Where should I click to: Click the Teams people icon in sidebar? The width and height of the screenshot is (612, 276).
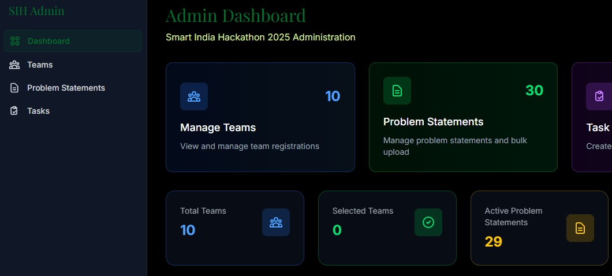pyautogui.click(x=15, y=65)
